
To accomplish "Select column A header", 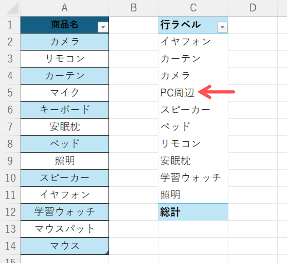I will pyautogui.click(x=64, y=8).
